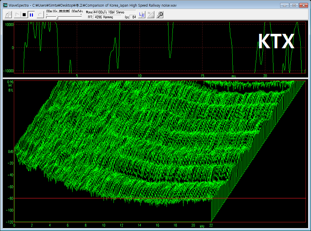Open the Hz cursor measurement tool icon

(151, 14)
